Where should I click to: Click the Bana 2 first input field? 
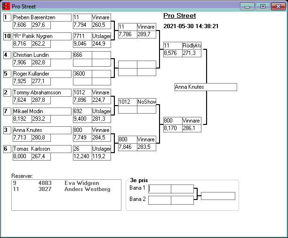coord(160,200)
